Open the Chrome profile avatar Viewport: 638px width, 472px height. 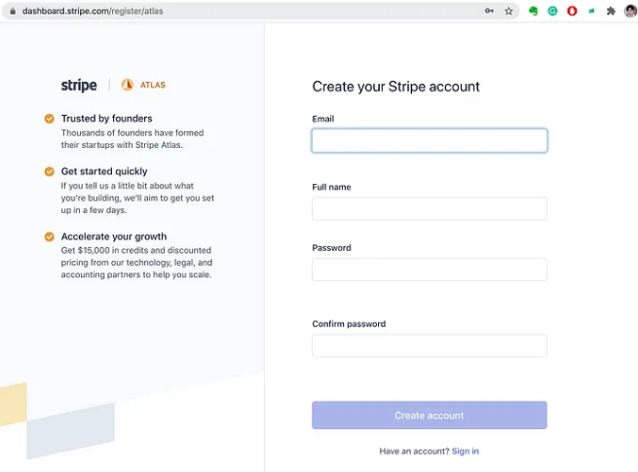(630, 11)
